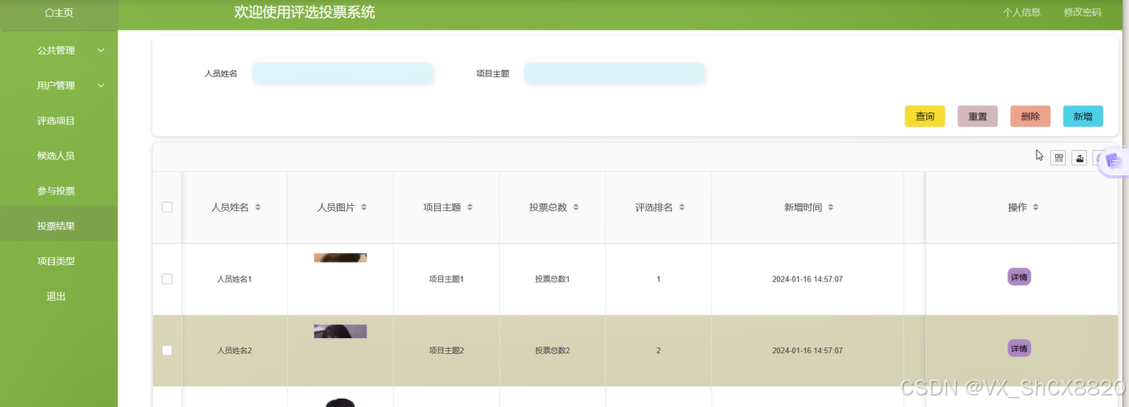Click the 欢迎使用评选投票系统 title
Viewport: 1129px width, 407px height.
point(304,12)
